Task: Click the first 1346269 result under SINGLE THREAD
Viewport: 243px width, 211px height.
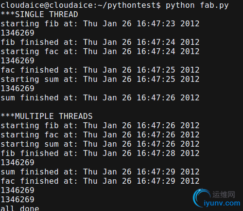Action: coord(17,33)
